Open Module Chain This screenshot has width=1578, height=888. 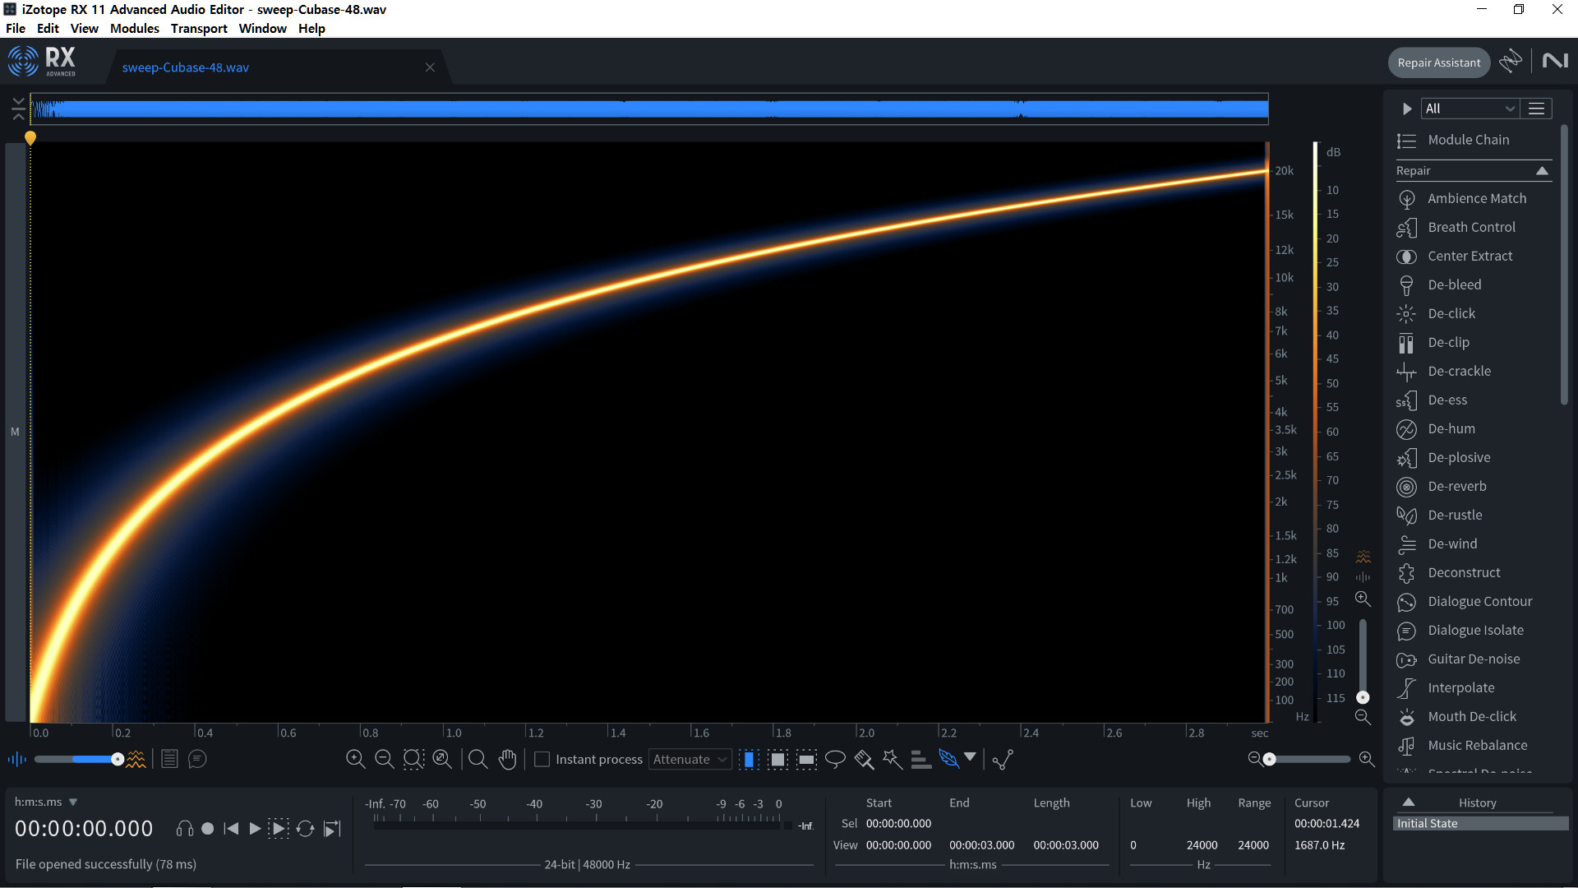click(1468, 140)
